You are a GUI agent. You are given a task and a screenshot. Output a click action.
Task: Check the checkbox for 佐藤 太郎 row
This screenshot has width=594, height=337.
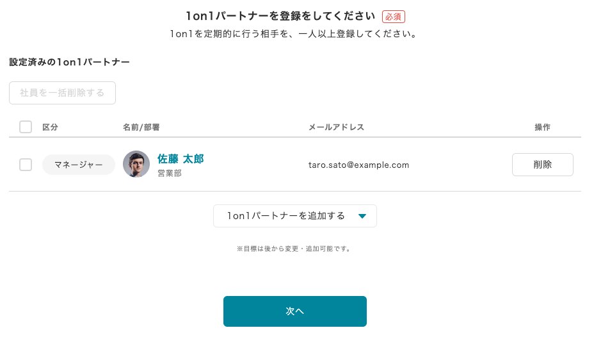click(26, 165)
